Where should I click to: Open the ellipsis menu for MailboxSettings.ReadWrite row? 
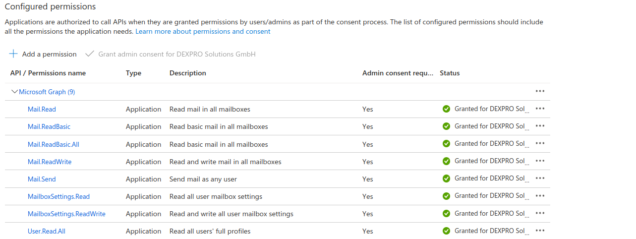point(540,213)
